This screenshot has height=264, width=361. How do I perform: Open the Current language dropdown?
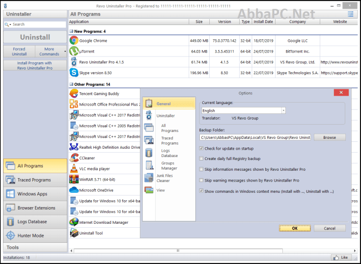283,110
